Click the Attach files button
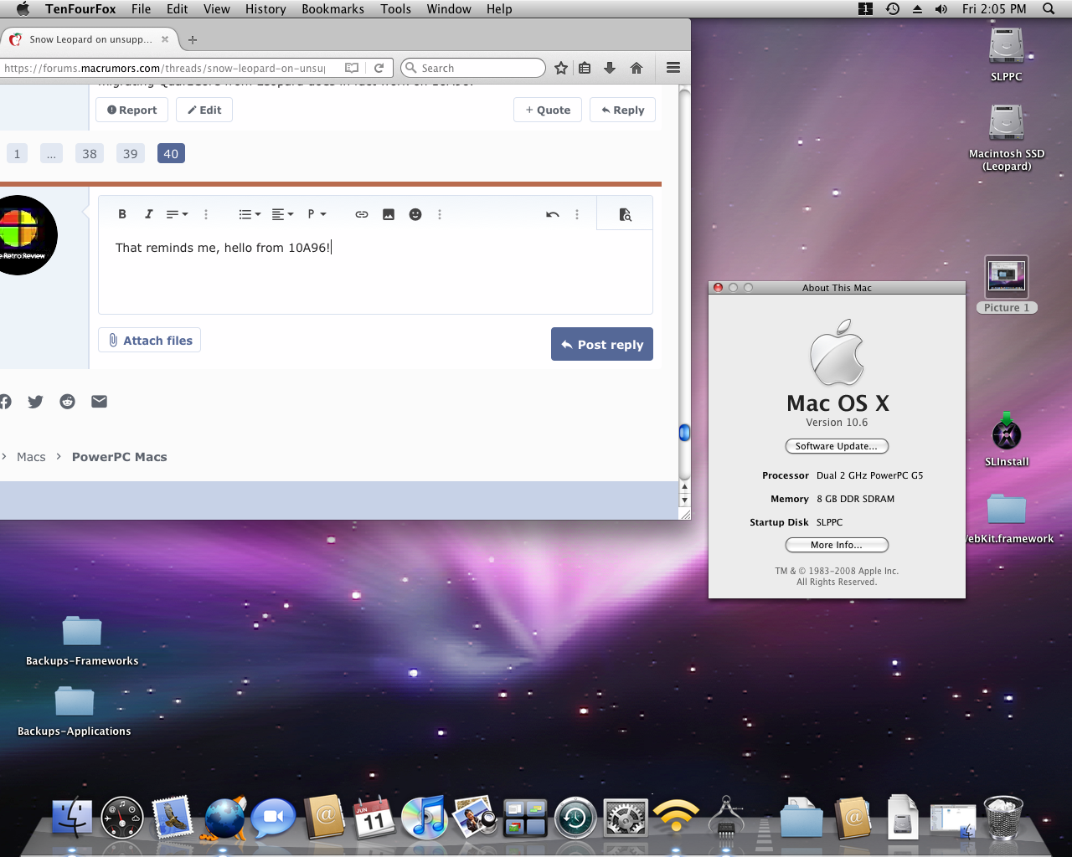Screen dimensions: 1072x857 coord(150,340)
